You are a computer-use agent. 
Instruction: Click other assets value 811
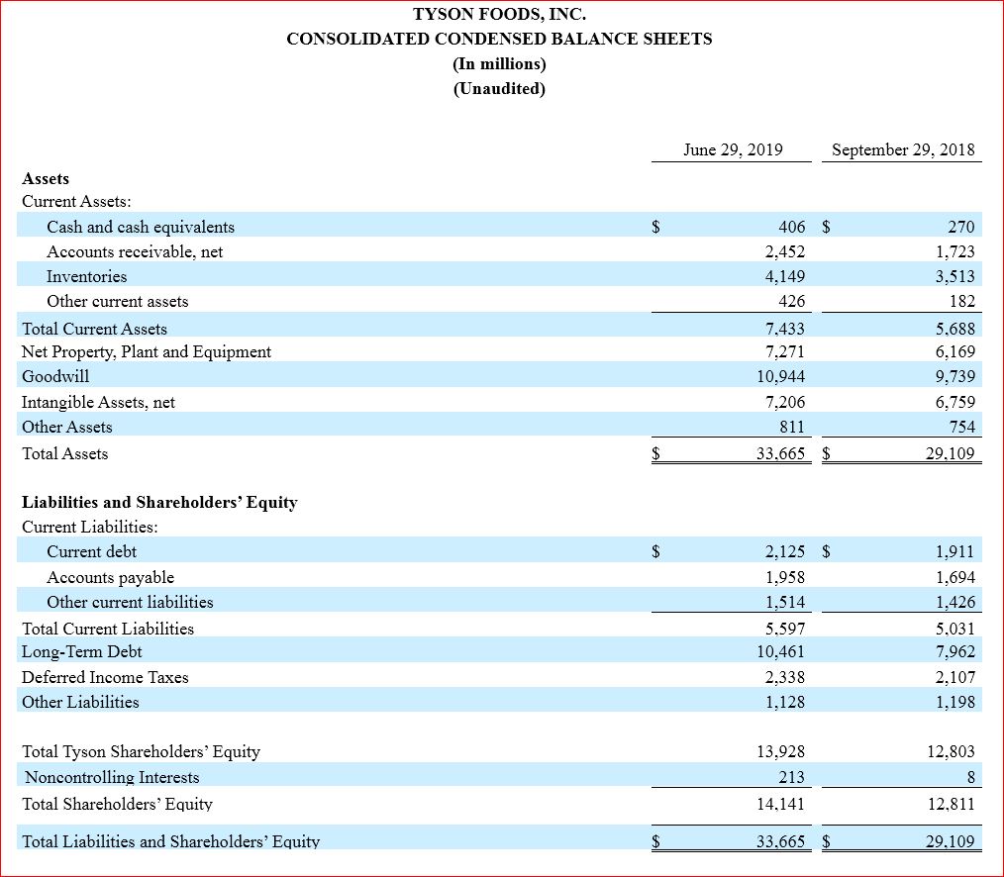click(x=792, y=427)
